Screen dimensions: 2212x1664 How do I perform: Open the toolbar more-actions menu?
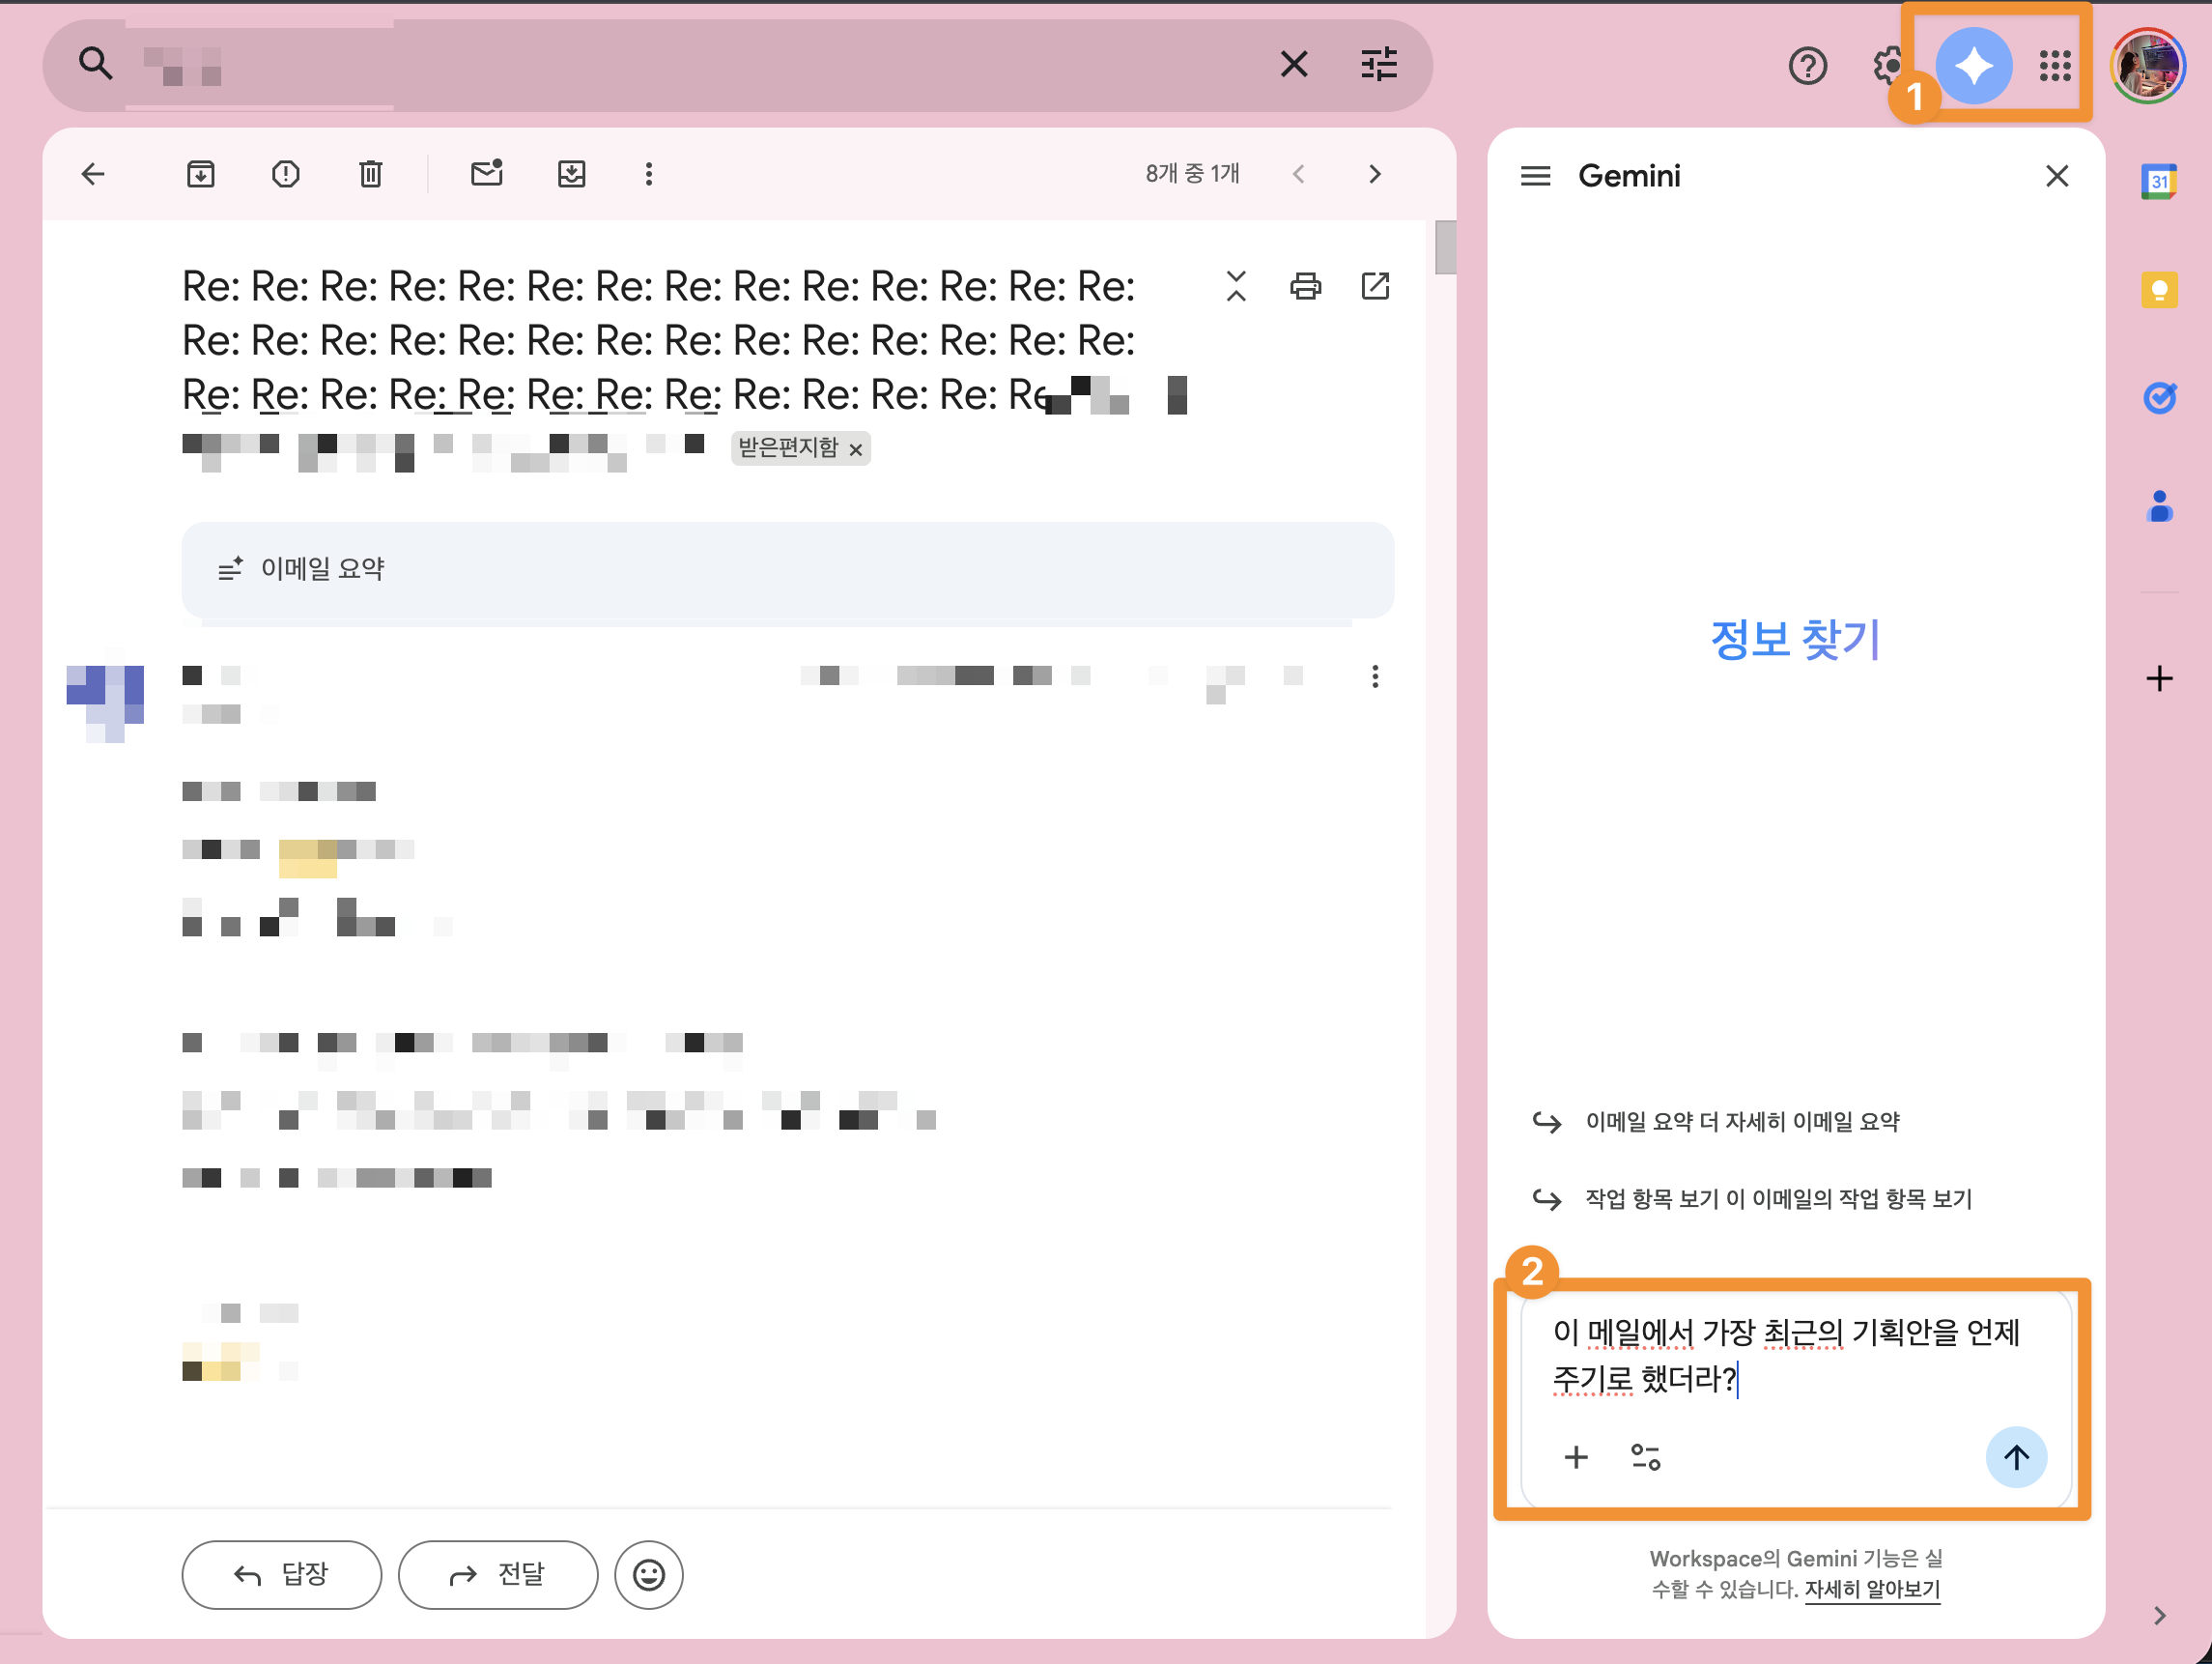(x=648, y=173)
